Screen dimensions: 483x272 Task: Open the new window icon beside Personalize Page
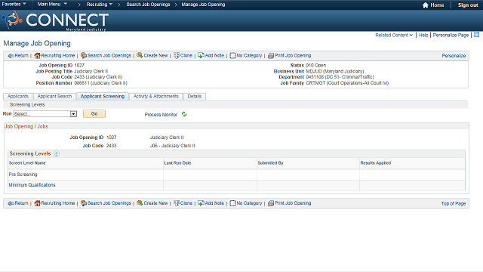pos(476,35)
